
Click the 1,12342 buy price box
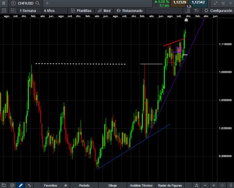[198, 2]
